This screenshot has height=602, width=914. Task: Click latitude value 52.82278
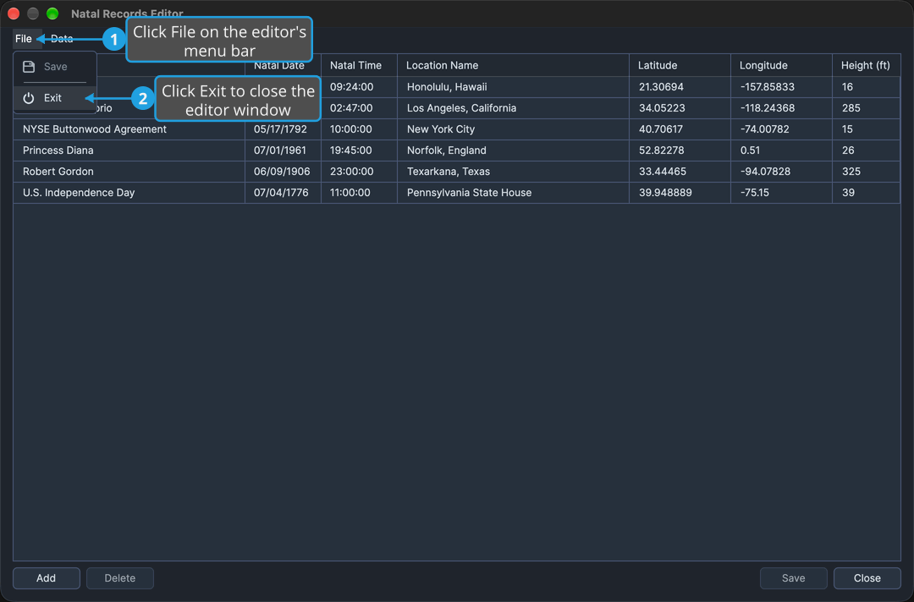[x=680, y=150]
